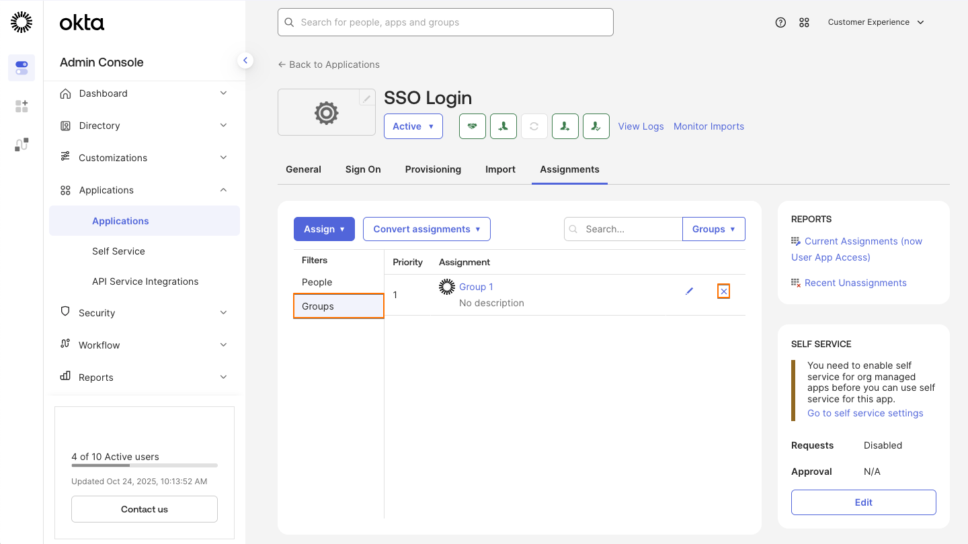The height and width of the screenshot is (544, 968).
Task: Open the Customer Experience account dropdown
Action: pos(876,22)
